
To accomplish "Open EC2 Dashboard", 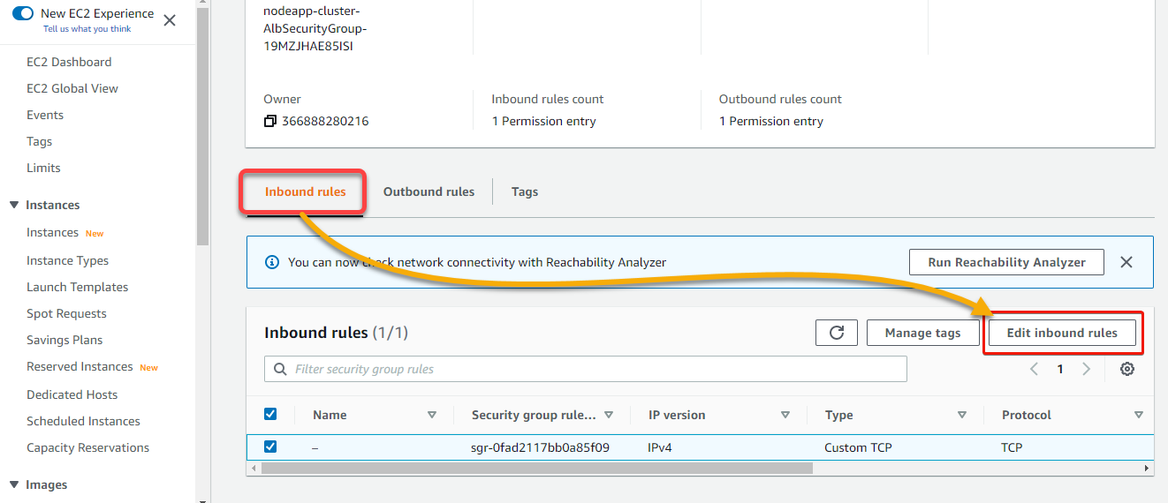I will 69,62.
